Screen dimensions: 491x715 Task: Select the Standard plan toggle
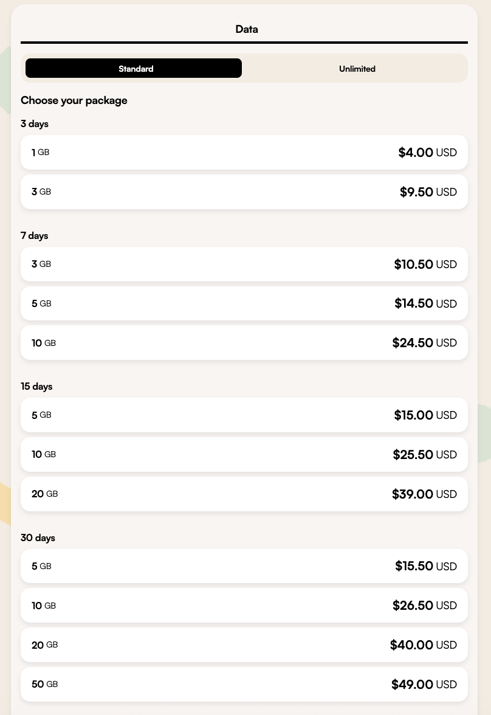point(134,68)
